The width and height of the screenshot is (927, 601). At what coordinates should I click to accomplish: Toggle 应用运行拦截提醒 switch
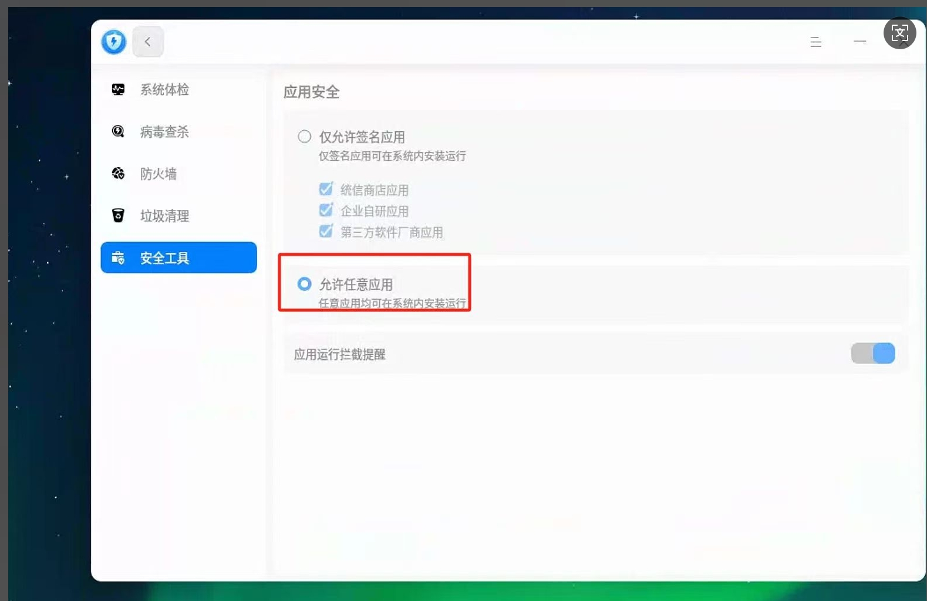tap(873, 354)
